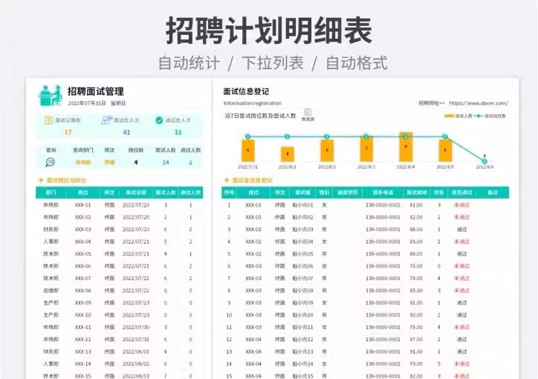Click the orange bar for 2022/8/5
The width and height of the screenshot is (538, 379).
[445, 150]
